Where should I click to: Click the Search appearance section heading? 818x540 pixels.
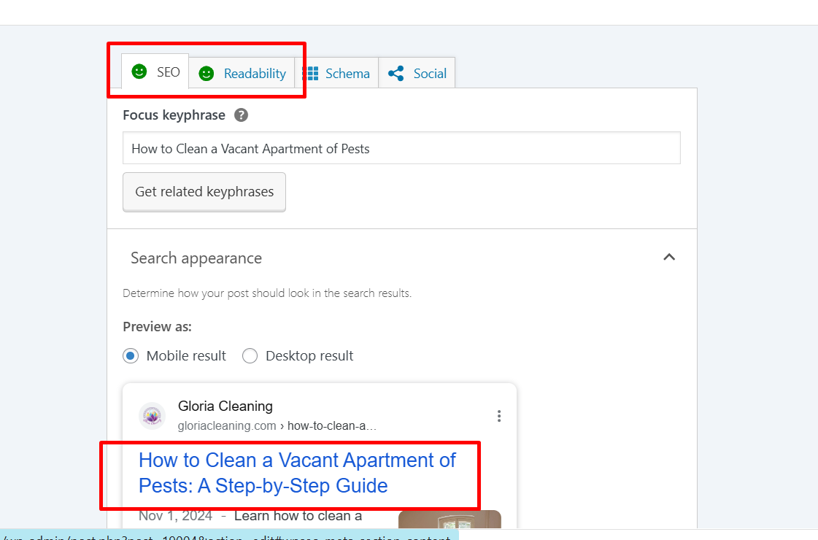point(196,258)
